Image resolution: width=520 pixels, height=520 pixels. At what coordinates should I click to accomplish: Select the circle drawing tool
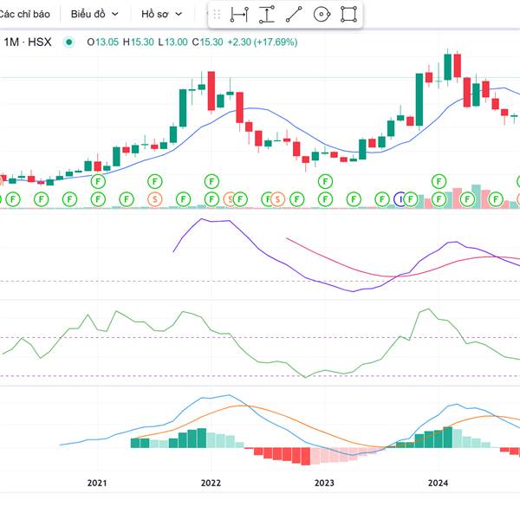322,14
